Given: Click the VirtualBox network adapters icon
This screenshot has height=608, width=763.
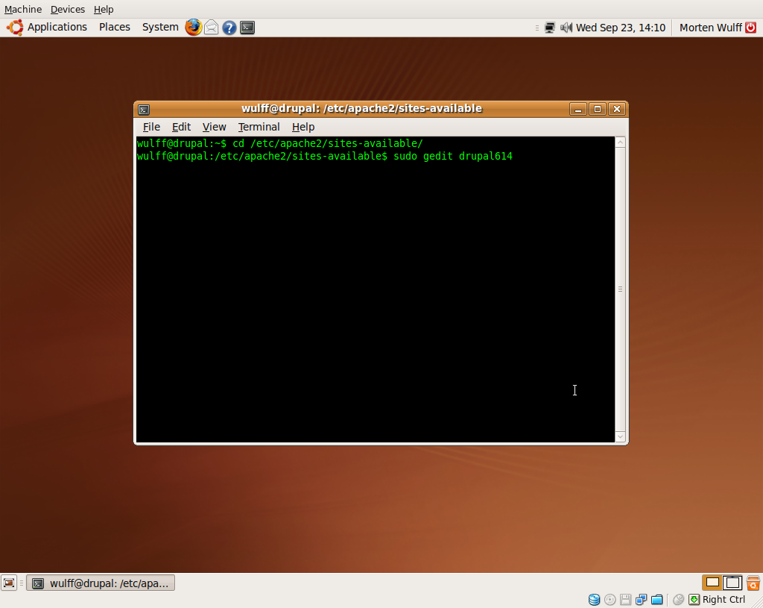Looking at the screenshot, I should click(642, 600).
